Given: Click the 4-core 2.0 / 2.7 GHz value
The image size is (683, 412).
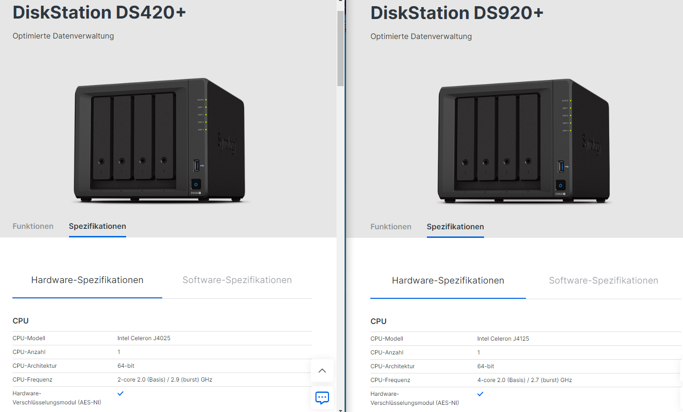Looking at the screenshot, I should tap(525, 380).
